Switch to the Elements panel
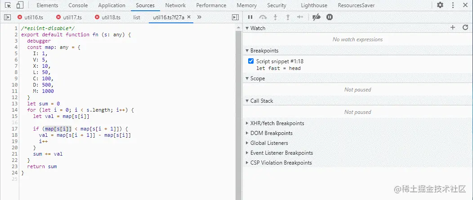The width and height of the screenshot is (473, 200). click(x=47, y=5)
